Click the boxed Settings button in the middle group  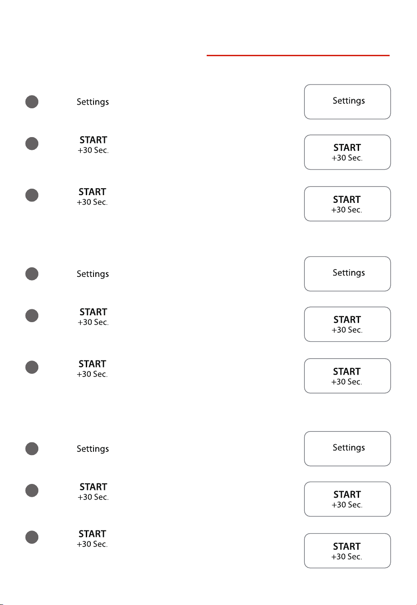[348, 274]
